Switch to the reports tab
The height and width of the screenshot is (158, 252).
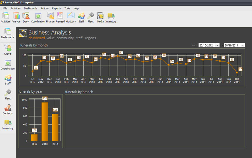91,38
